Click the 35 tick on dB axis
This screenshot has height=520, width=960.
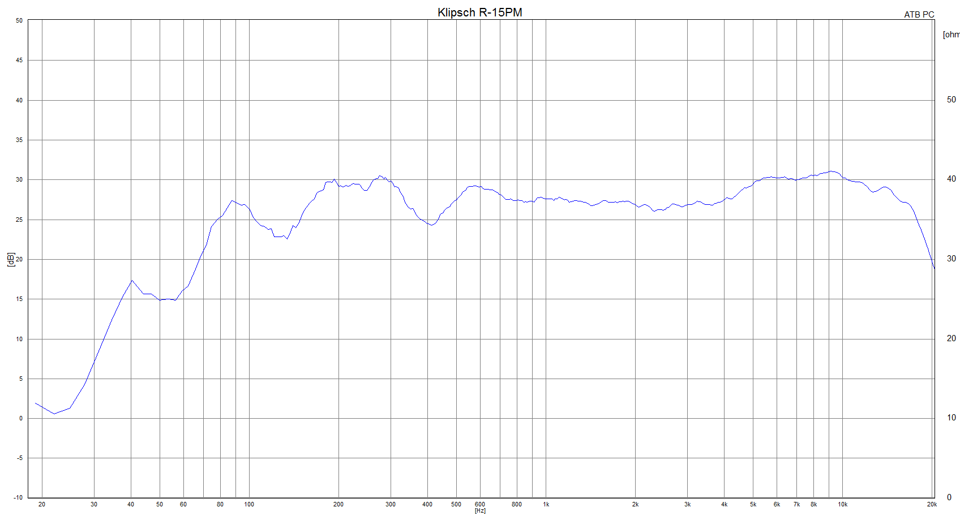pos(19,140)
